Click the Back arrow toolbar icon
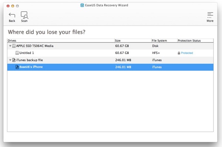The height and width of the screenshot is (147, 222). [12, 15]
